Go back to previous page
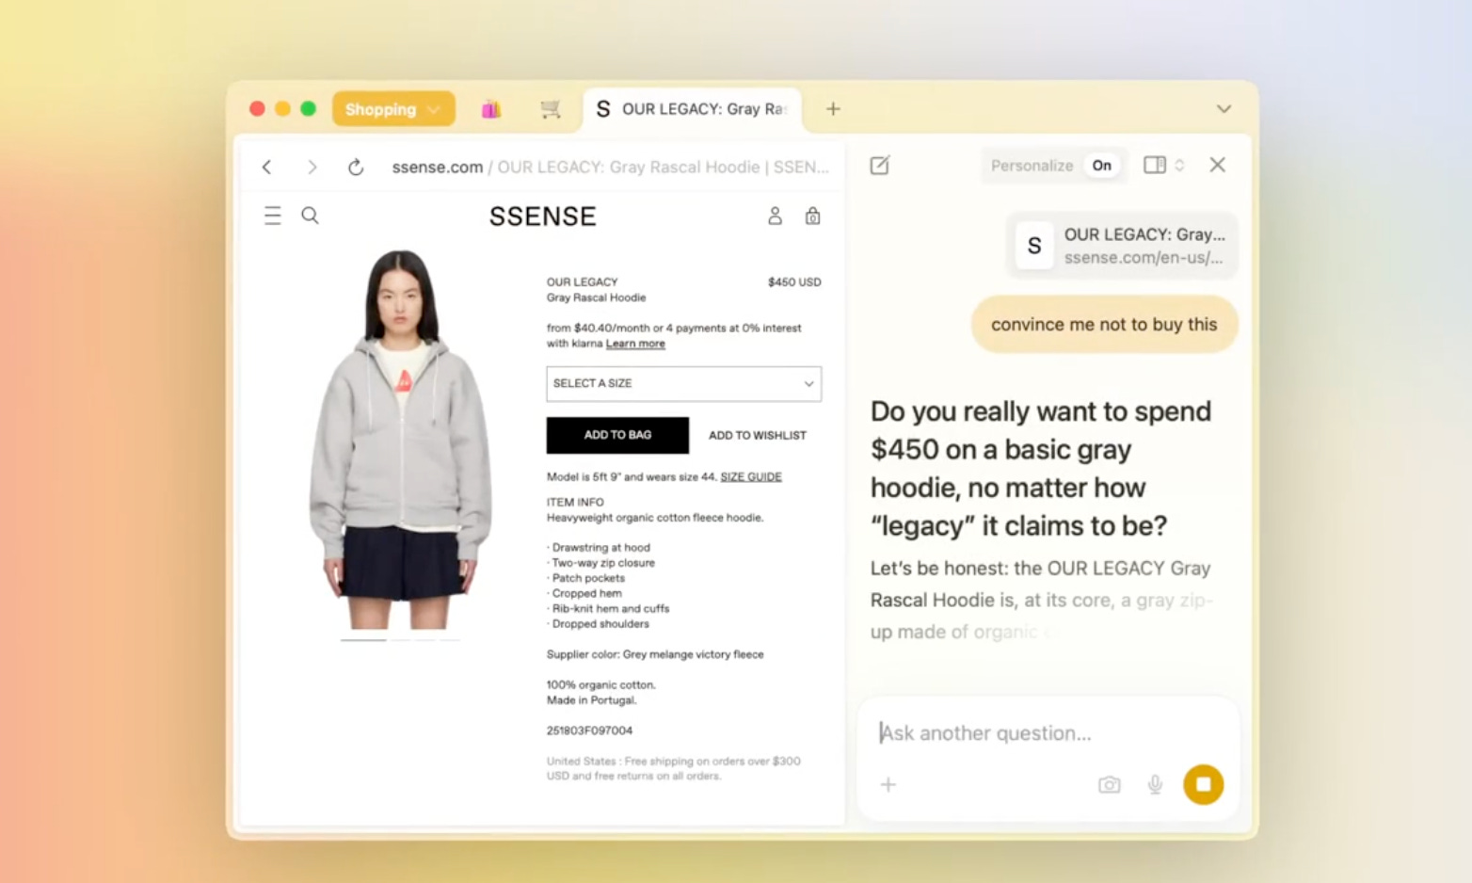 (x=267, y=167)
